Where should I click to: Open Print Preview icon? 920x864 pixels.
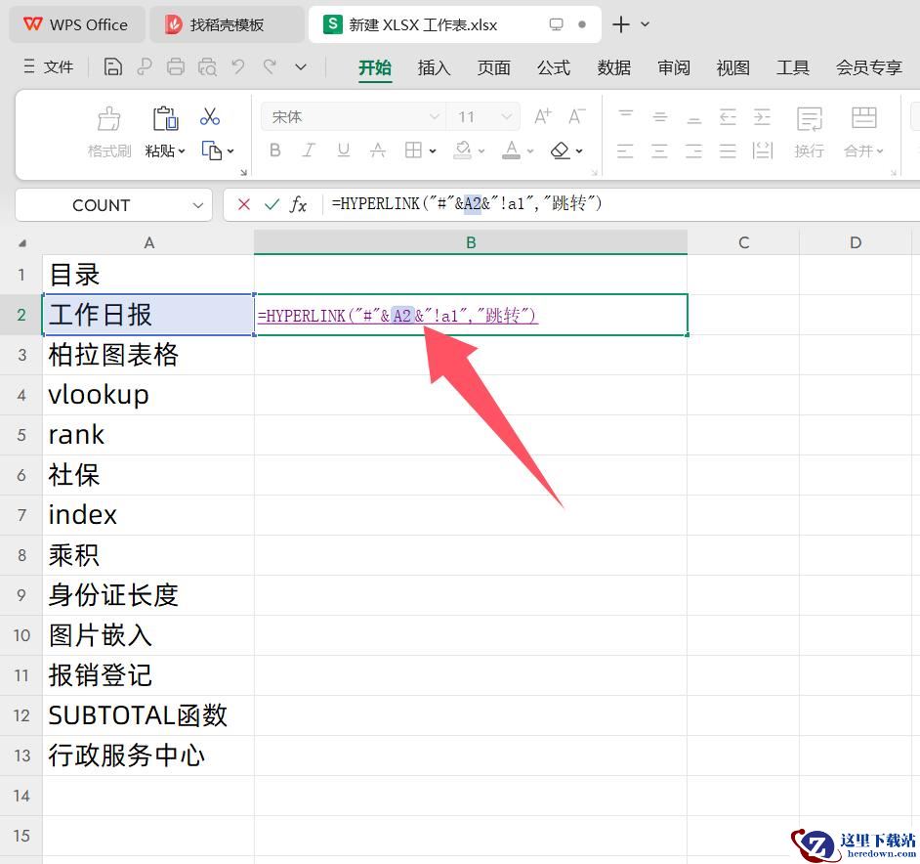coord(207,67)
